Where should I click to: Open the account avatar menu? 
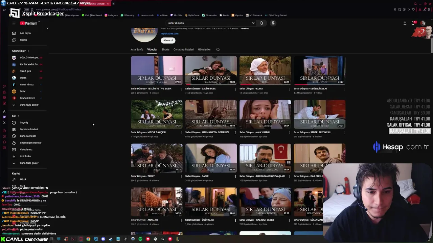423,23
